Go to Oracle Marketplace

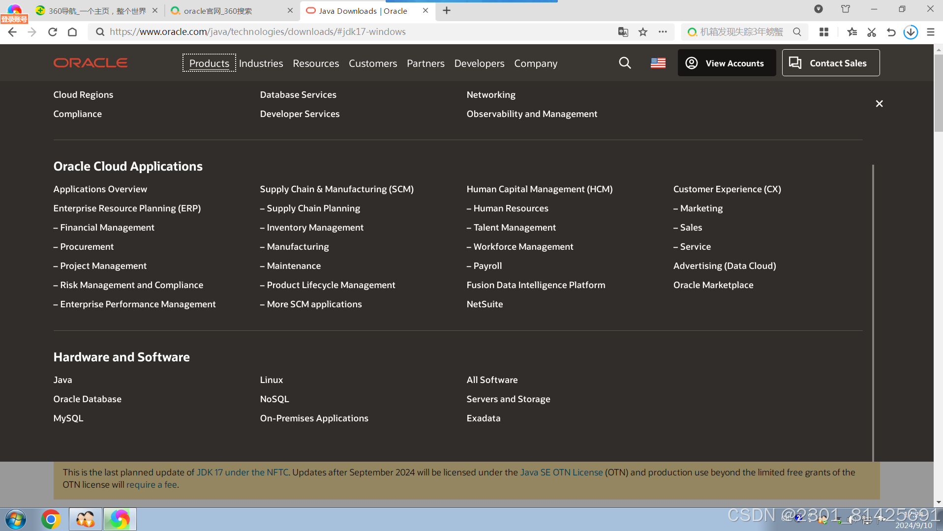[x=713, y=285]
